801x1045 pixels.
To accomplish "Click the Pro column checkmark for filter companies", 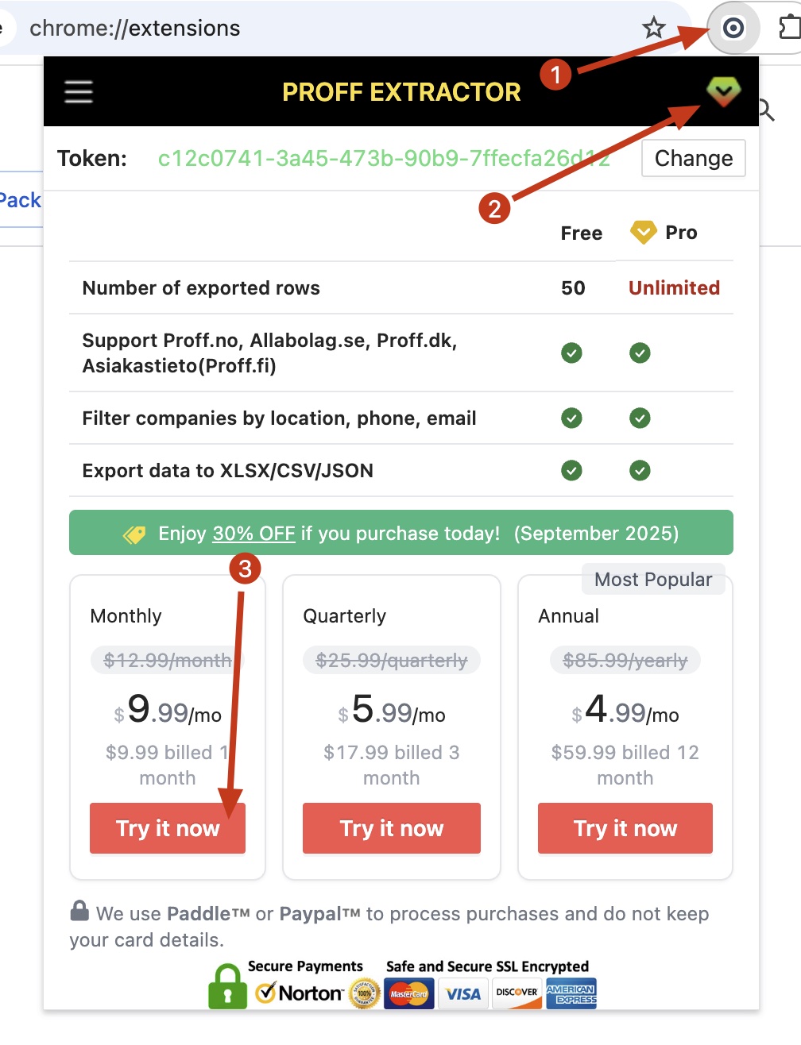I will pyautogui.click(x=640, y=418).
